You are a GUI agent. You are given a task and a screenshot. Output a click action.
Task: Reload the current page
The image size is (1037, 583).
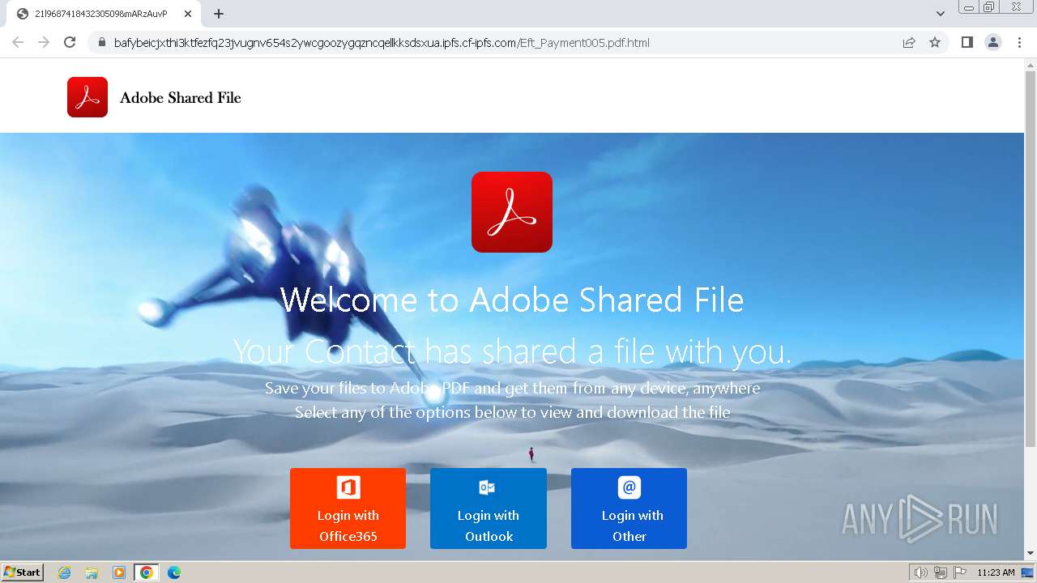click(x=70, y=42)
